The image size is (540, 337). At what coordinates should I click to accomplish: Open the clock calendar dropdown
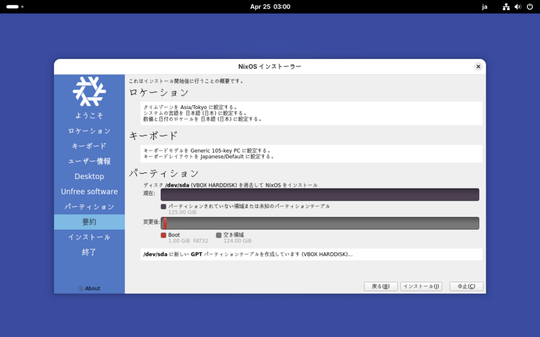[270, 7]
